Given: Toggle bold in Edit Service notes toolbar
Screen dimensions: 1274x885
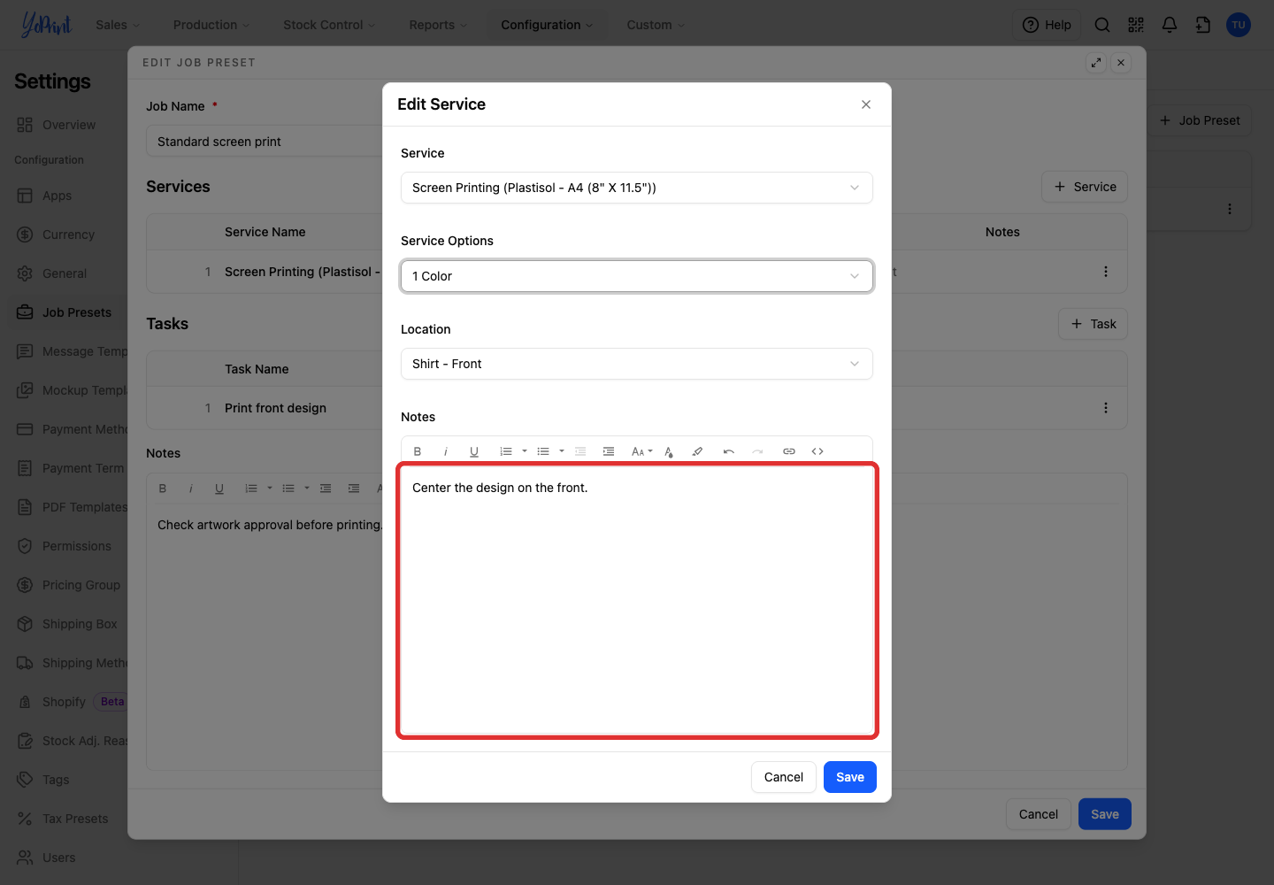Looking at the screenshot, I should click(x=418, y=451).
